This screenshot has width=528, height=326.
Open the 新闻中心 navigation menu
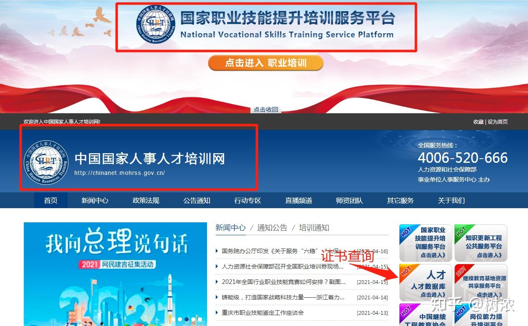[x=94, y=200]
